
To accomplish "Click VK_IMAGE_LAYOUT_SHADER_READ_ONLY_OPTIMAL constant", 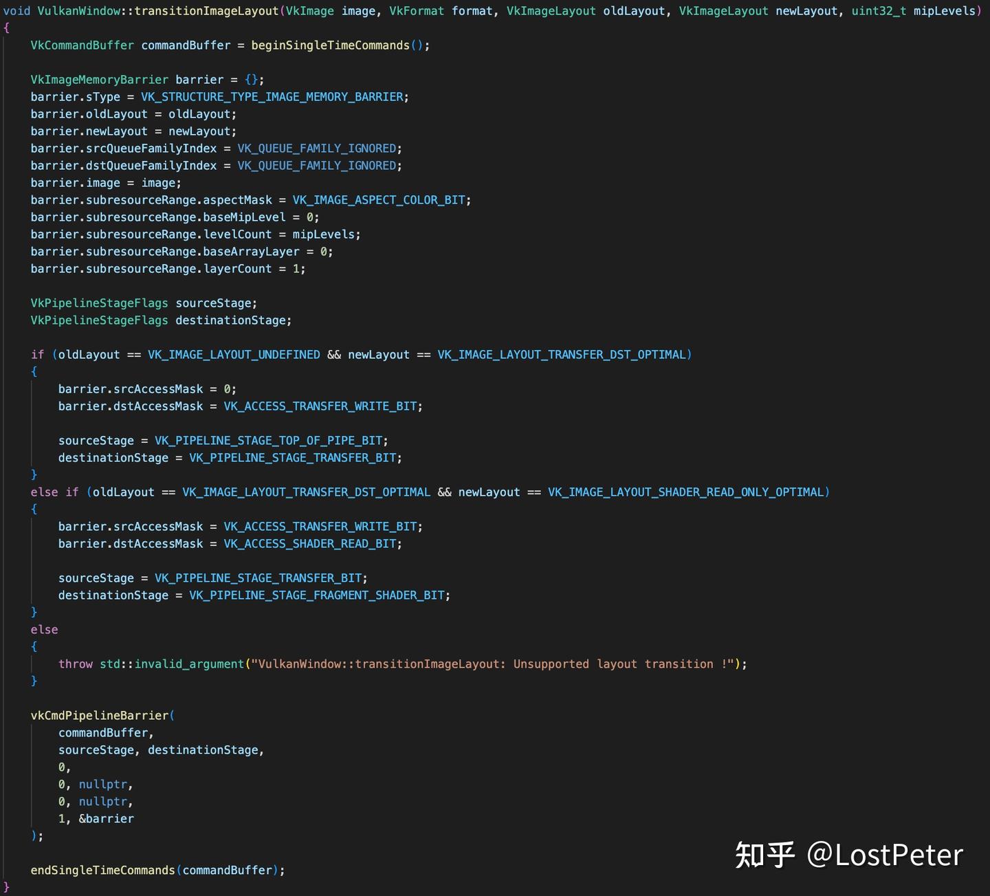I will click(x=687, y=492).
